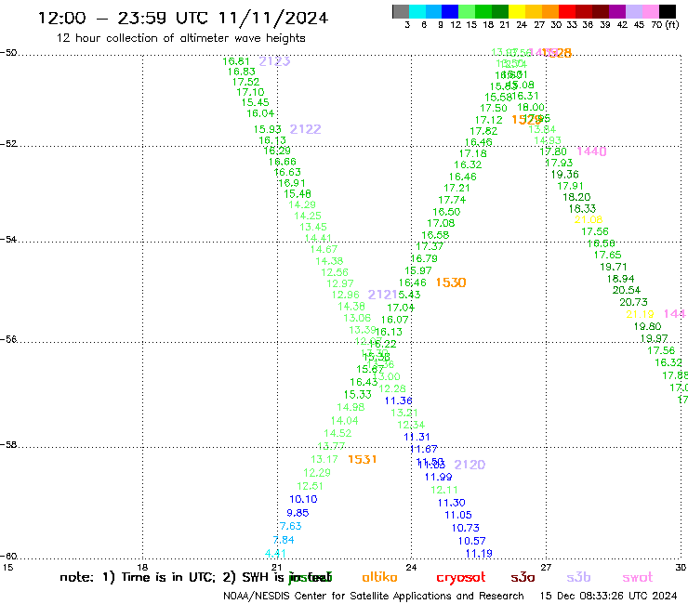Click the altika pass number 1531

click(x=362, y=459)
